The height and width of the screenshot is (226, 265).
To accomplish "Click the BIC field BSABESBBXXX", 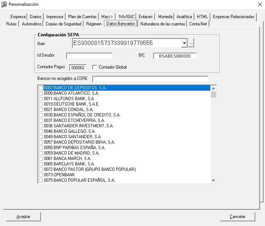I will click(x=175, y=56).
